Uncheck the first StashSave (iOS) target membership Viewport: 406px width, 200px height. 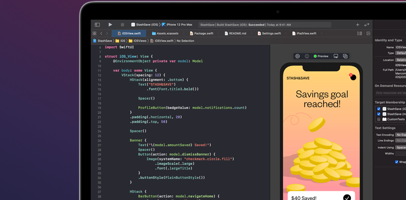pyautogui.click(x=379, y=109)
